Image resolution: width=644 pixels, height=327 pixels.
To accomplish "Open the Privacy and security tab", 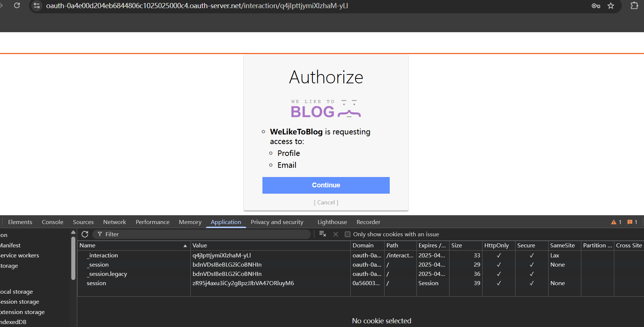I will [277, 222].
